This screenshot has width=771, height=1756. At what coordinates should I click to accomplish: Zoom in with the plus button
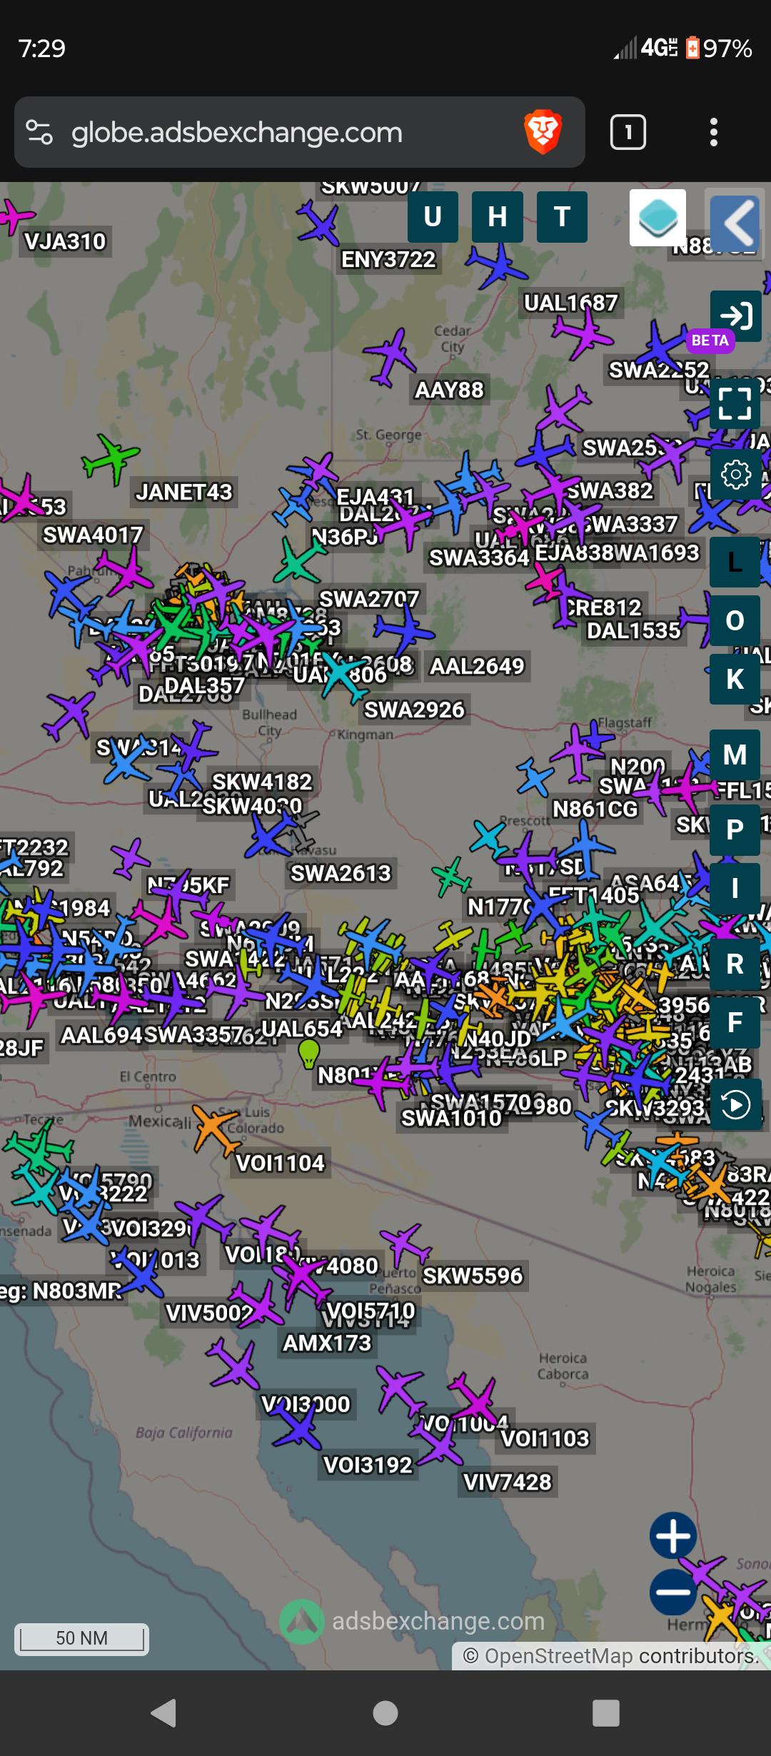(x=673, y=1536)
